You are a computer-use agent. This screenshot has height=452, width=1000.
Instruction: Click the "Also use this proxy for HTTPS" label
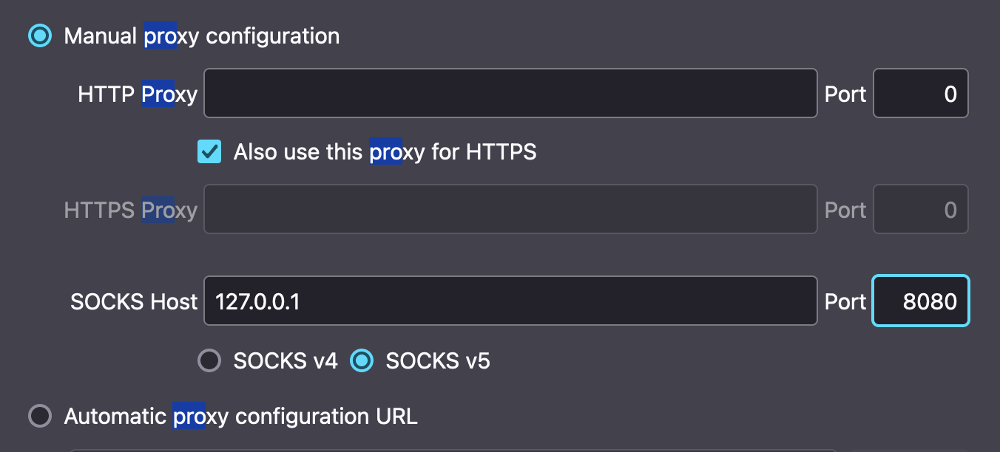tap(385, 152)
